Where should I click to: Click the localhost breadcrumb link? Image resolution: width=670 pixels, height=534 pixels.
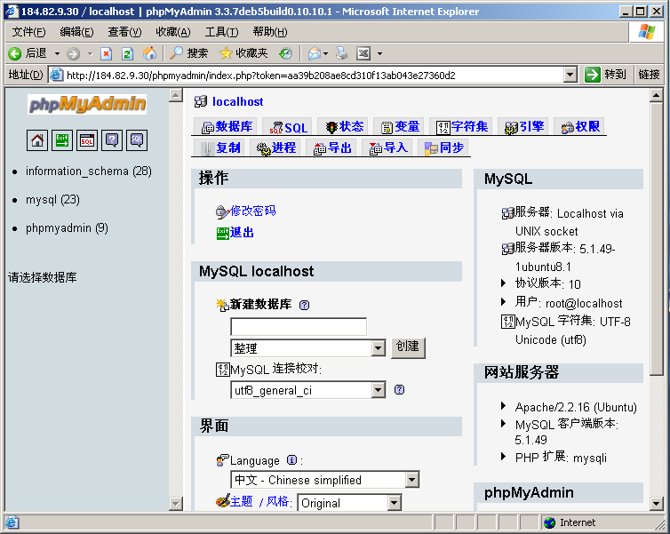click(x=237, y=101)
